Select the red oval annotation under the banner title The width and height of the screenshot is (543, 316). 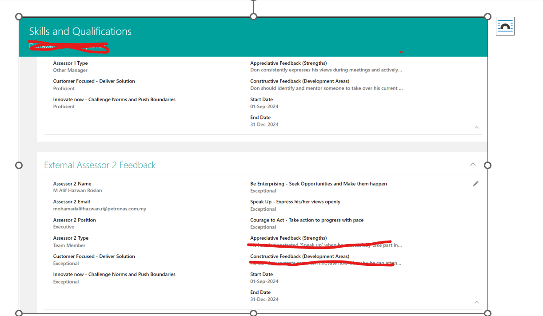[x=69, y=46]
